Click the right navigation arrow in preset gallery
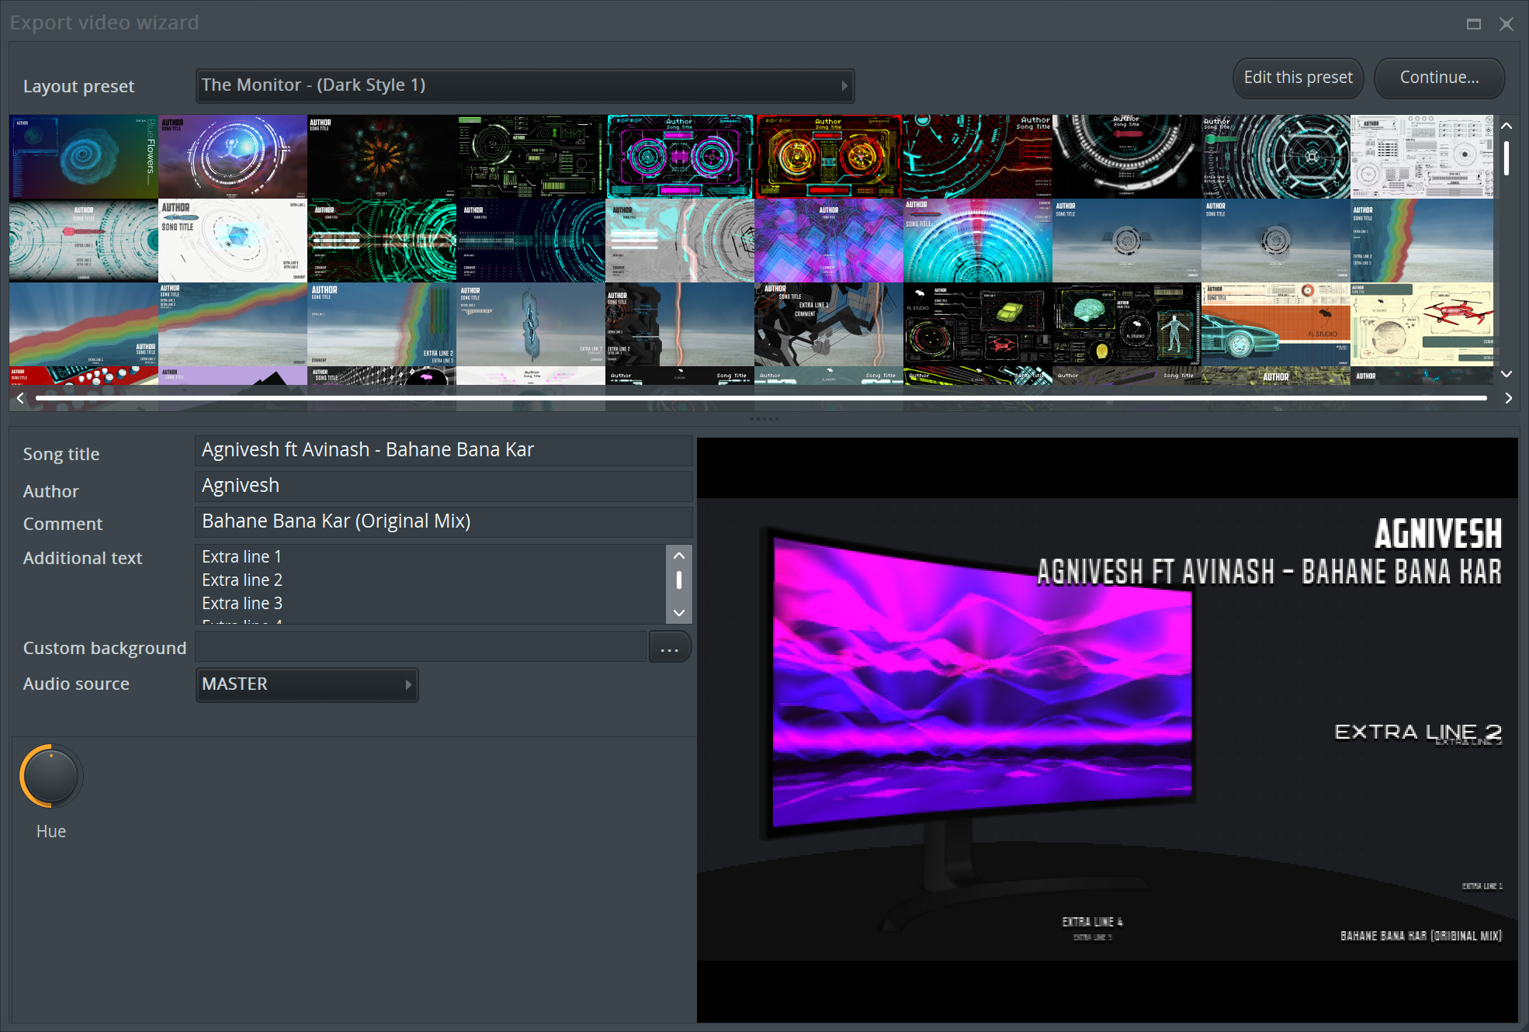Viewport: 1529px width, 1032px height. pyautogui.click(x=1507, y=397)
